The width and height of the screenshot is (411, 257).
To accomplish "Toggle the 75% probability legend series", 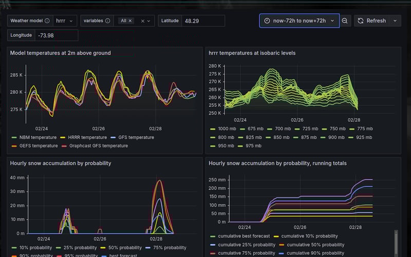I will (x=170, y=248).
